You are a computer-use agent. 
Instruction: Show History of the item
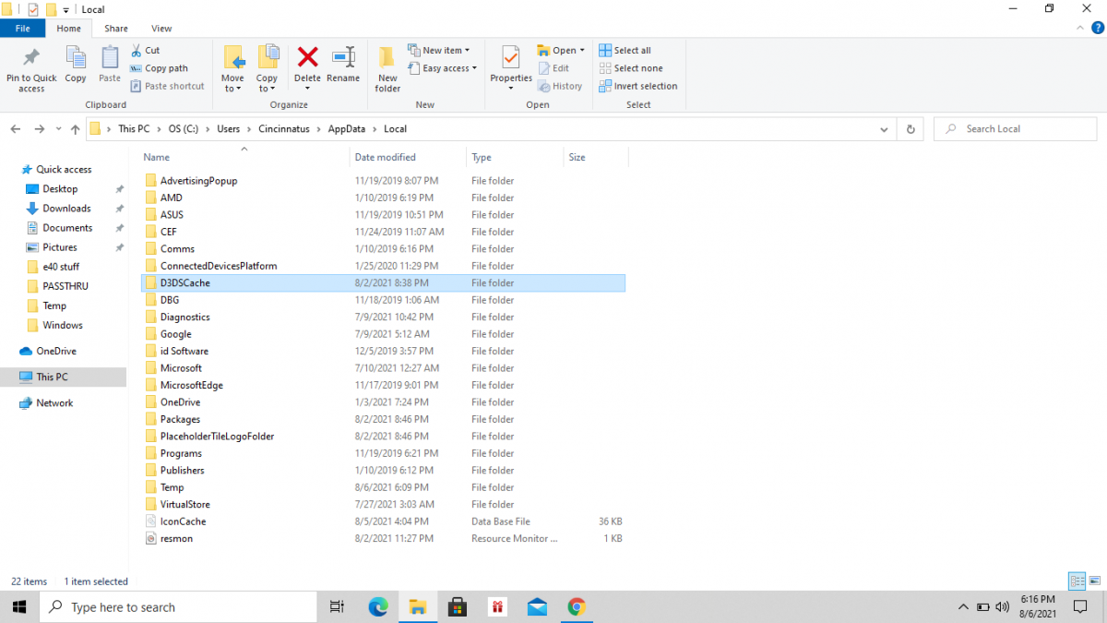click(560, 86)
